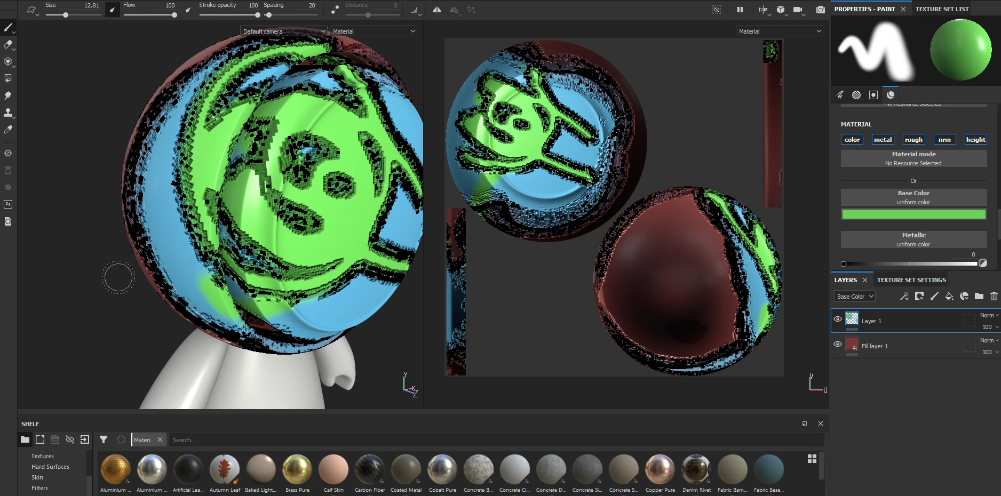Toggle the nrm channel button
The width and height of the screenshot is (1001, 496).
tap(944, 140)
